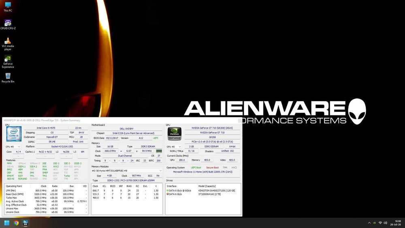Click the Intel C226 chipset field
The width and height of the screenshot is (405, 228).
(134, 133)
